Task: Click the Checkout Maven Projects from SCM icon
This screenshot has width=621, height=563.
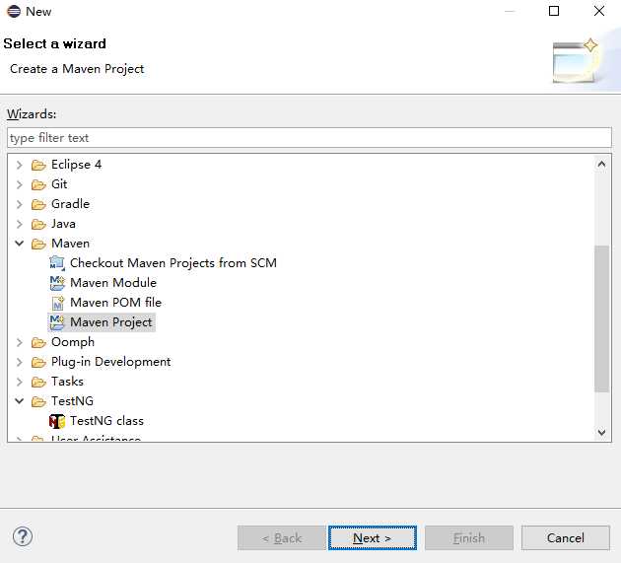Action: coord(57,263)
